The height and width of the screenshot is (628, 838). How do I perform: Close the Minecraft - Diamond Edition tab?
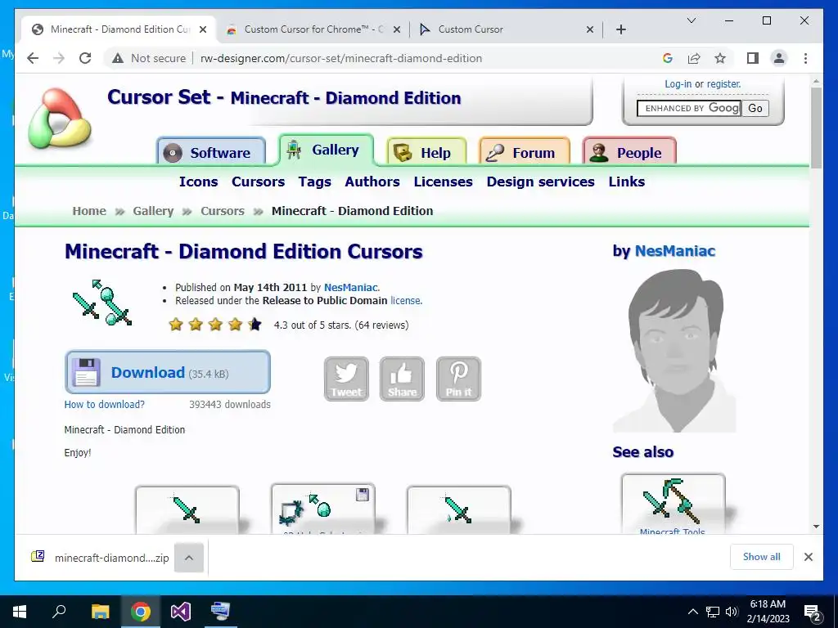click(203, 29)
